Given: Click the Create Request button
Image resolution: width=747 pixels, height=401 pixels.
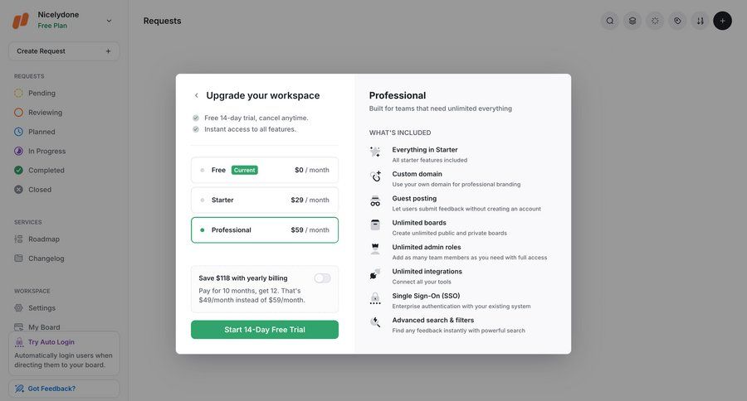Looking at the screenshot, I should pyautogui.click(x=64, y=51).
